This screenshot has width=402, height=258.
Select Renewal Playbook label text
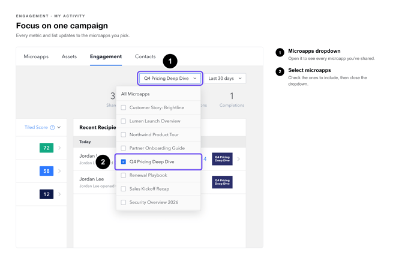(148, 175)
